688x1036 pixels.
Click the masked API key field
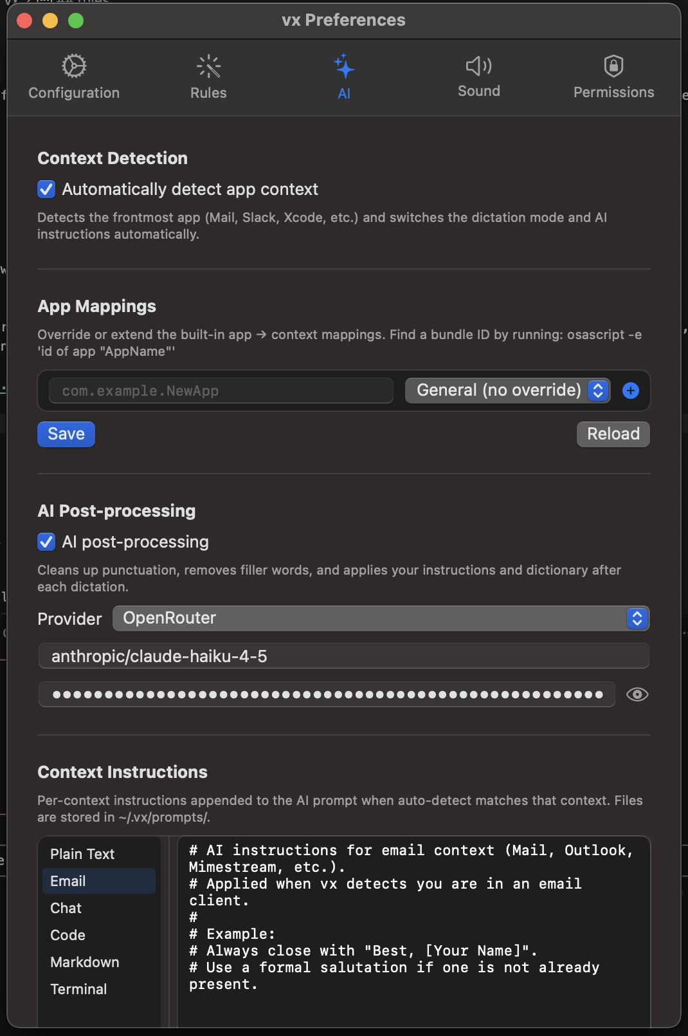[x=327, y=694]
